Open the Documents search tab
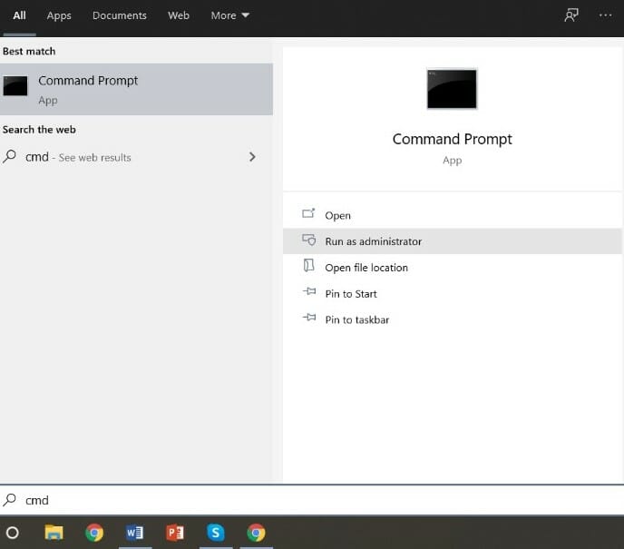 [x=120, y=15]
